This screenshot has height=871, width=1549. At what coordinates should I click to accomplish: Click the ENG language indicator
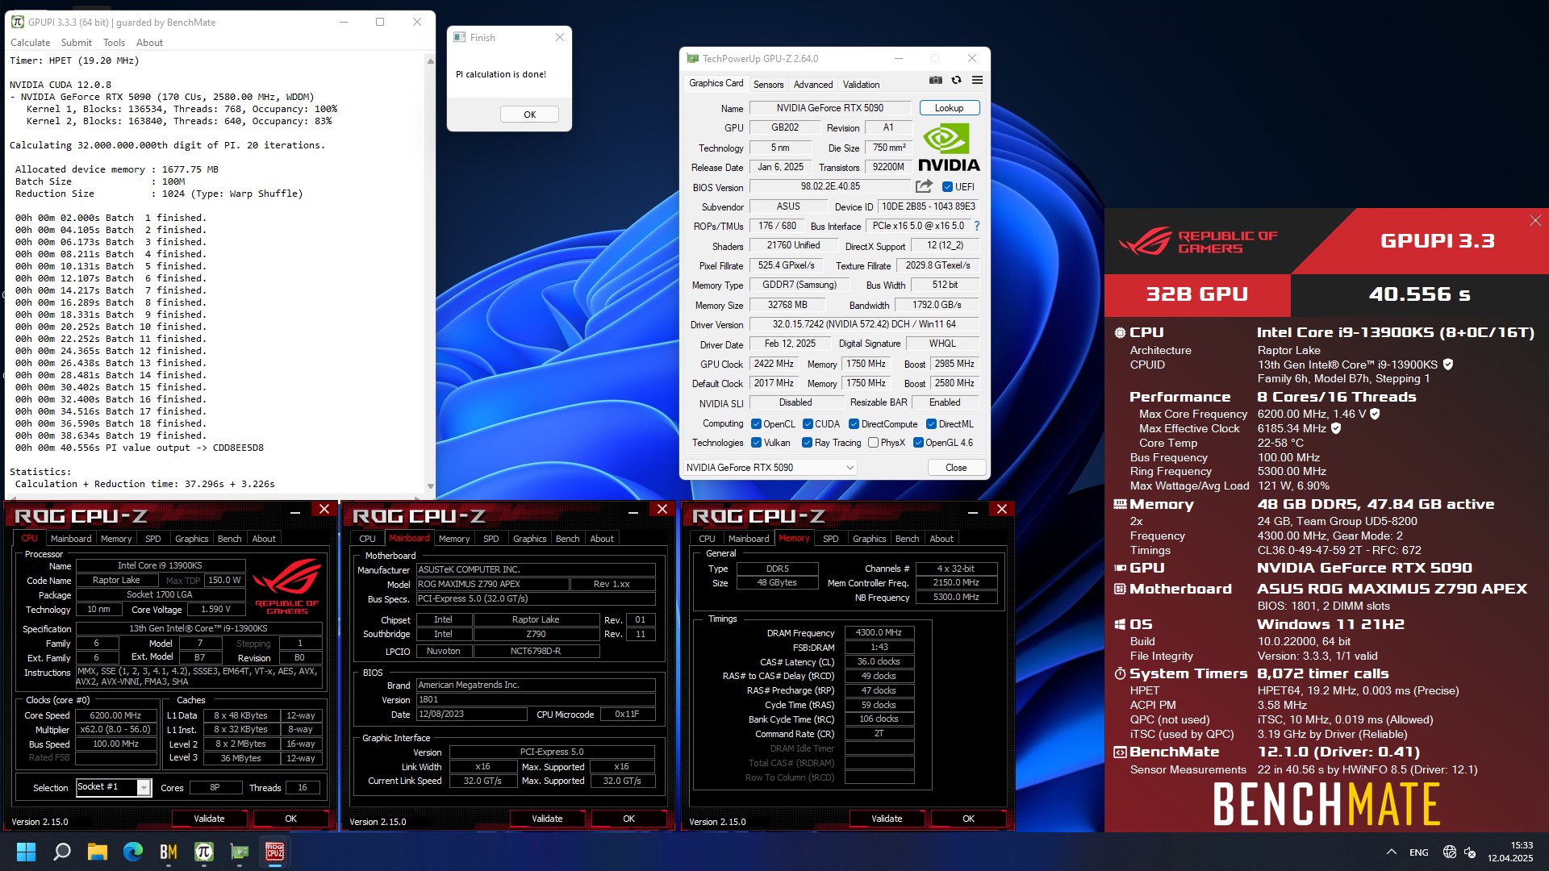pos(1418,852)
